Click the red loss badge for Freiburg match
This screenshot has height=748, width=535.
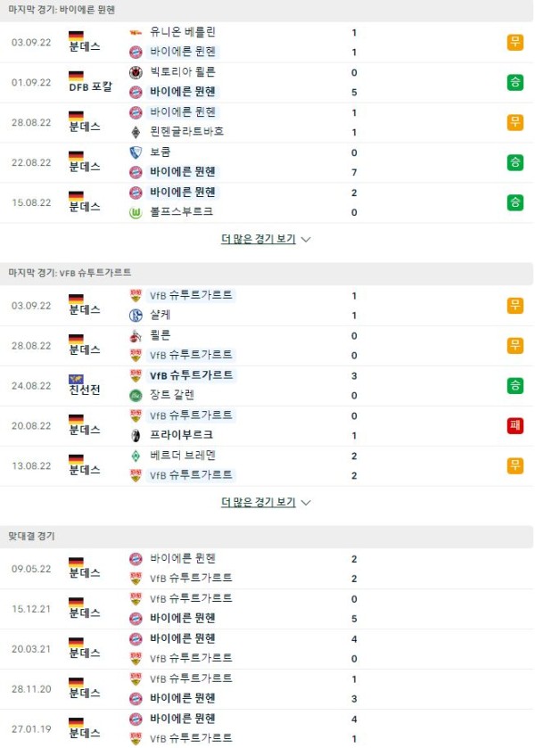point(515,425)
